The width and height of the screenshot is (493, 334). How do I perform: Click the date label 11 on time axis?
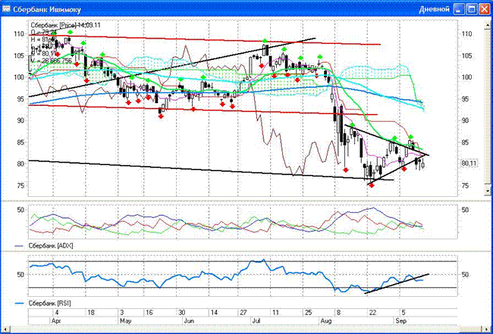pos(276,313)
